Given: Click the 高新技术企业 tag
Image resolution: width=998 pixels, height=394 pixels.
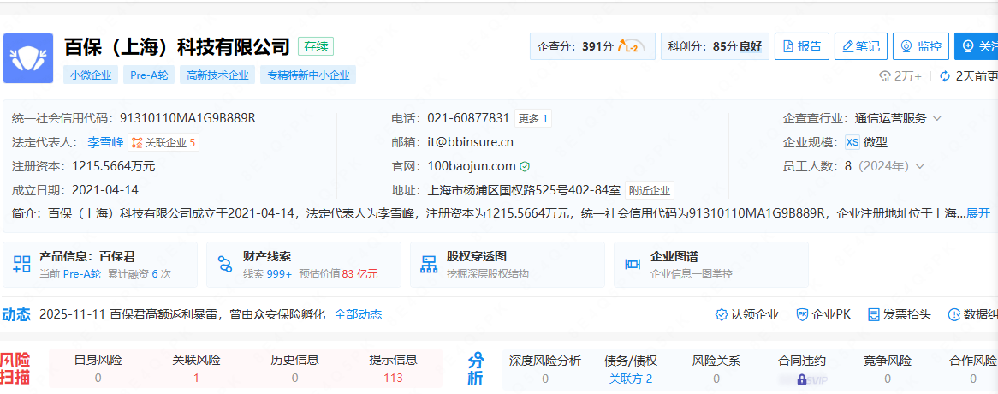Looking at the screenshot, I should 217,75.
